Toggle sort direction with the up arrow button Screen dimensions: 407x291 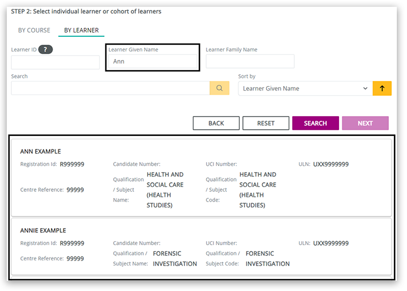coord(382,88)
